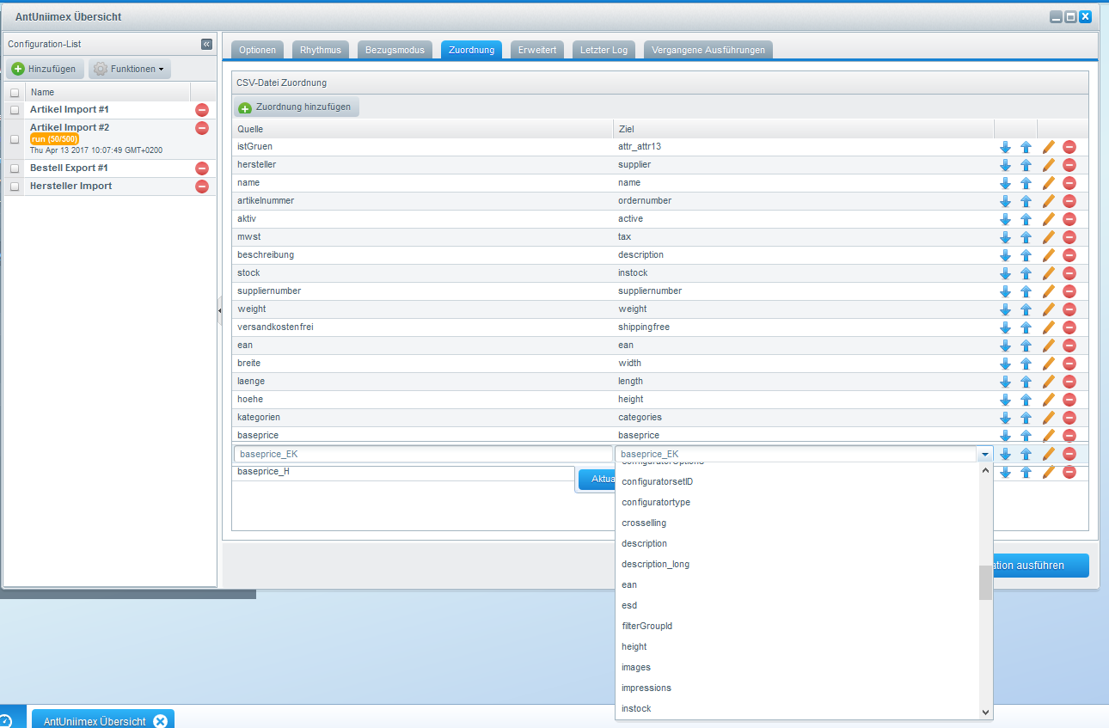The width and height of the screenshot is (1109, 728).
Task: Check the Artikel Import #1 checkbox
Action: (x=15, y=110)
